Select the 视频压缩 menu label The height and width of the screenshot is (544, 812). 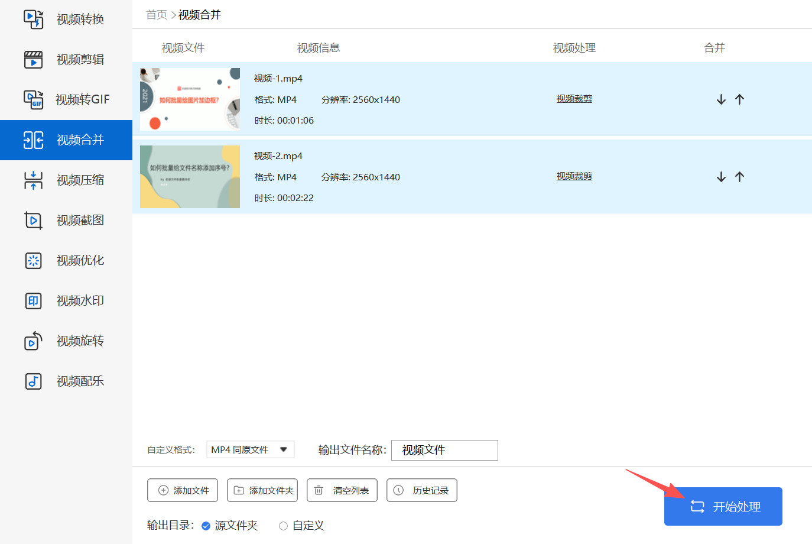pos(80,180)
